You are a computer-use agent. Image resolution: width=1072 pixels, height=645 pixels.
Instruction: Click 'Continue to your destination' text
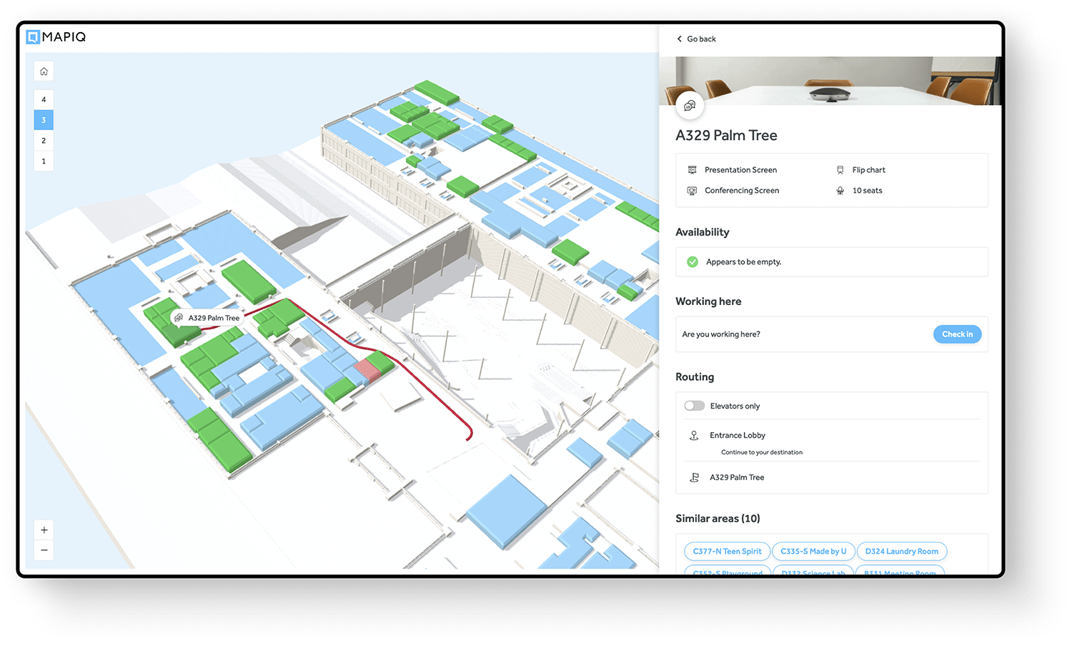(761, 452)
